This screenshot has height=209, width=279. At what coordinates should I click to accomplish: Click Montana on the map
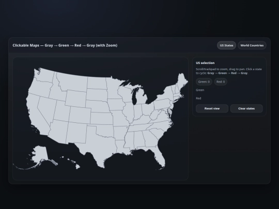tap(73, 82)
